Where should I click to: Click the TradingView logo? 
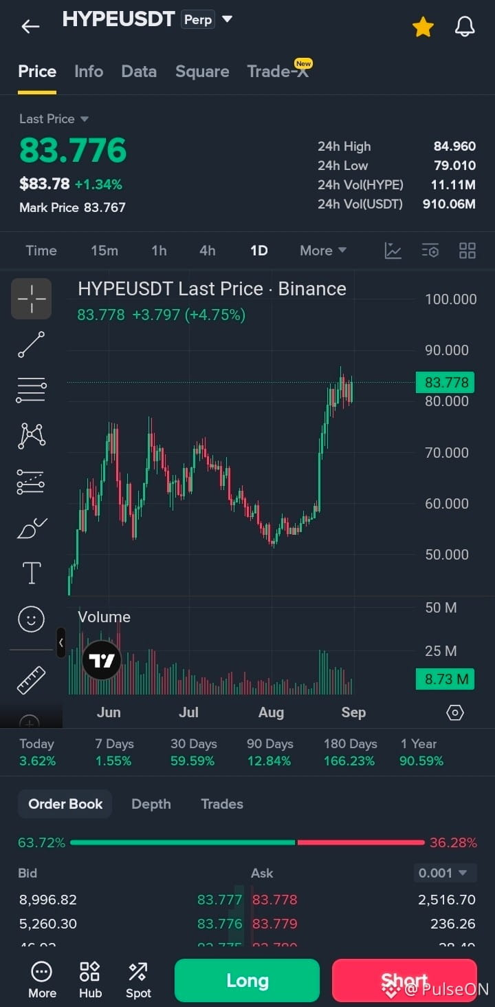coord(102,661)
